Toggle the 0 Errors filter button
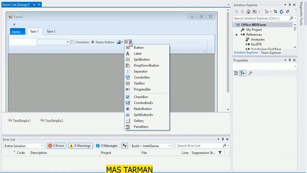307x173 pixels. click(57, 146)
